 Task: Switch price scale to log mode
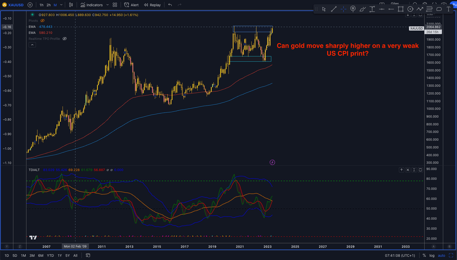coord(432,255)
